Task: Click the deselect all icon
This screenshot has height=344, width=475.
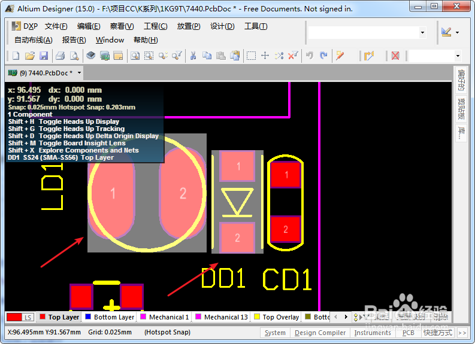Action: (279, 56)
